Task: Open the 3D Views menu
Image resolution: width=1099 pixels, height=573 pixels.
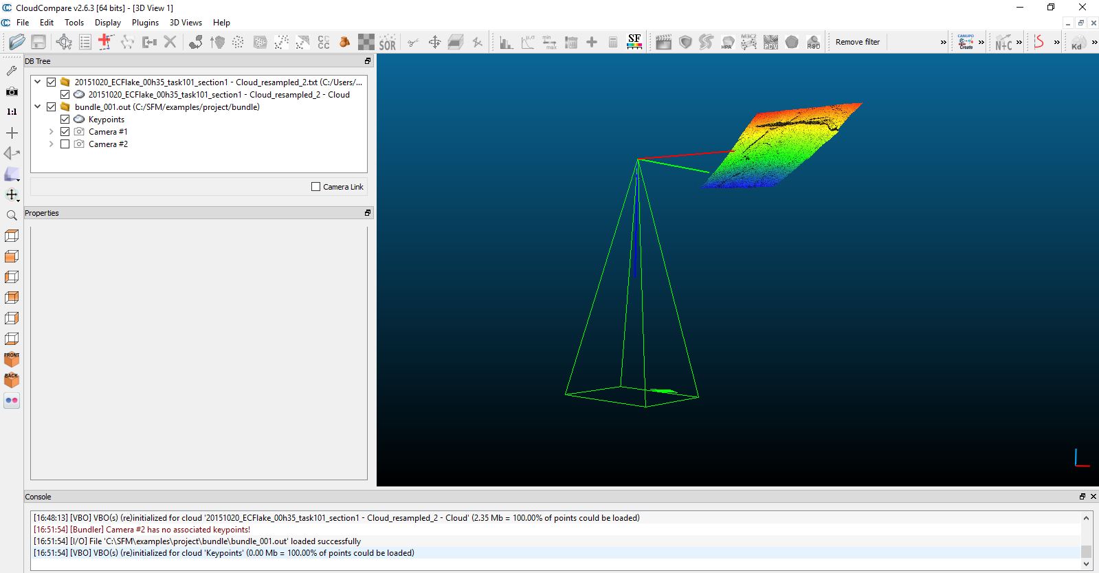Action: coord(186,23)
